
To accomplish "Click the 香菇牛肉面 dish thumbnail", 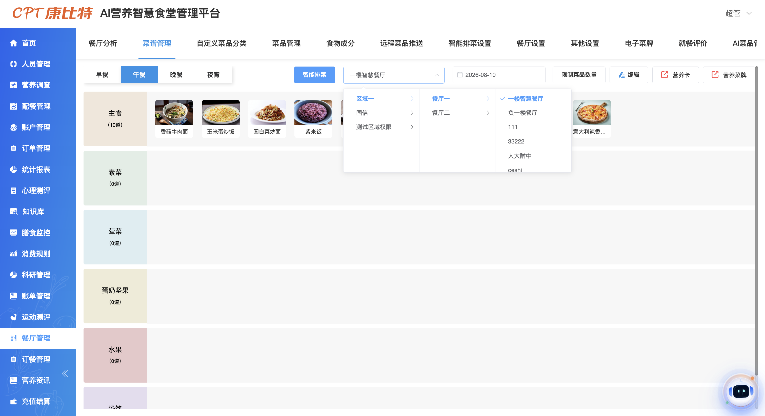I will [174, 113].
